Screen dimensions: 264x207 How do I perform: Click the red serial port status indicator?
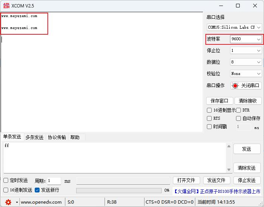click(x=235, y=85)
